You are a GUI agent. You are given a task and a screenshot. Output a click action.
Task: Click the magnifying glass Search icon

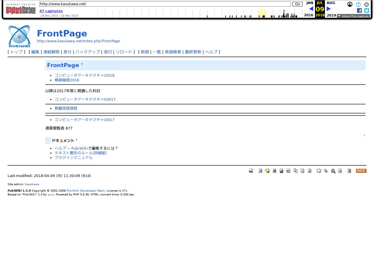(333, 171)
